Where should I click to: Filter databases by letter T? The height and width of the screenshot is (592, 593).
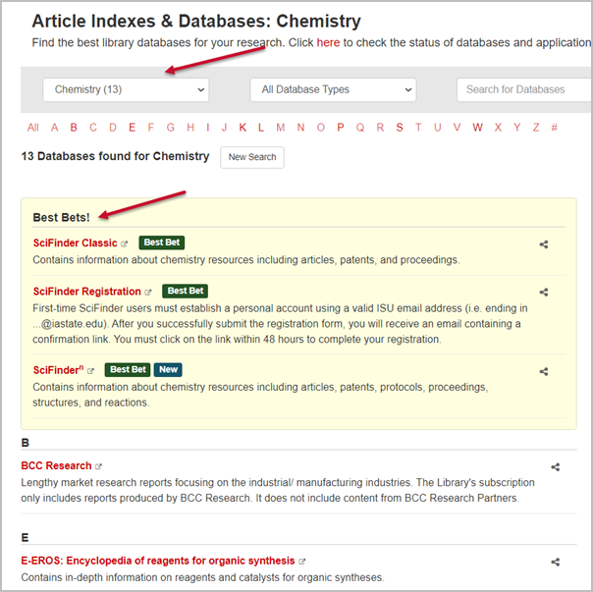418,128
